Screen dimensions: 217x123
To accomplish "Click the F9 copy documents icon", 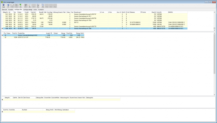I will 43,6.
